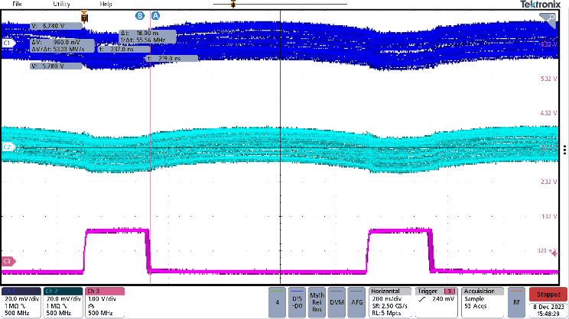The height and width of the screenshot is (319, 569).
Task: Open Ch 1 settings badge
Action: pos(20,302)
